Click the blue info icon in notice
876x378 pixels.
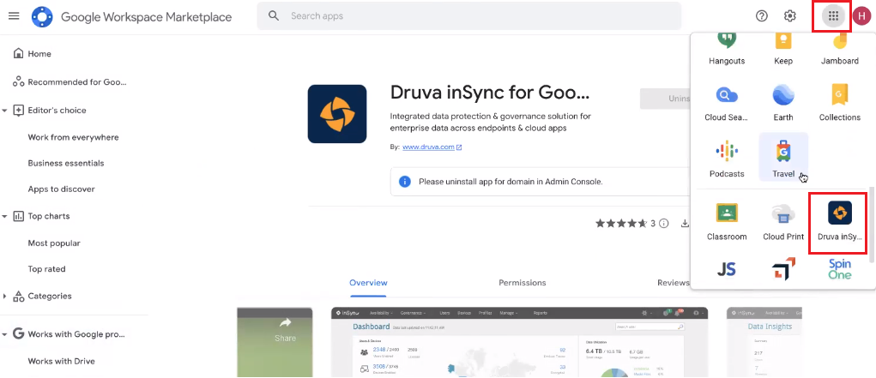point(405,182)
